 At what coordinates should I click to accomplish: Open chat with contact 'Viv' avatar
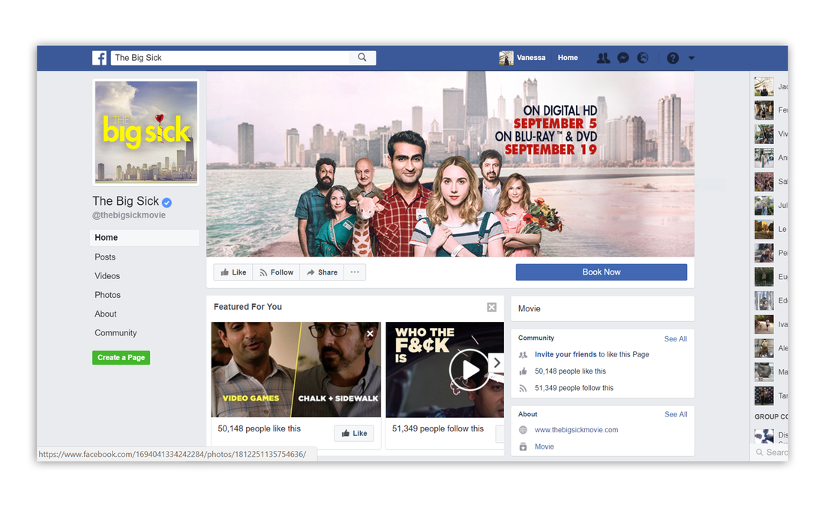pos(764,134)
